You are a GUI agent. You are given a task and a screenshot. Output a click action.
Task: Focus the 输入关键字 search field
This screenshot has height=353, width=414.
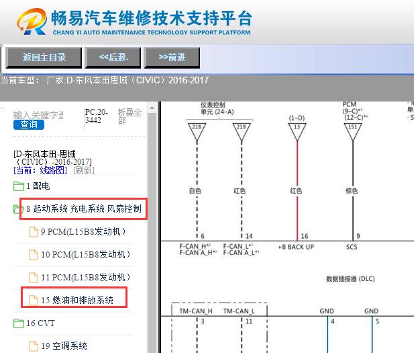(x=38, y=115)
